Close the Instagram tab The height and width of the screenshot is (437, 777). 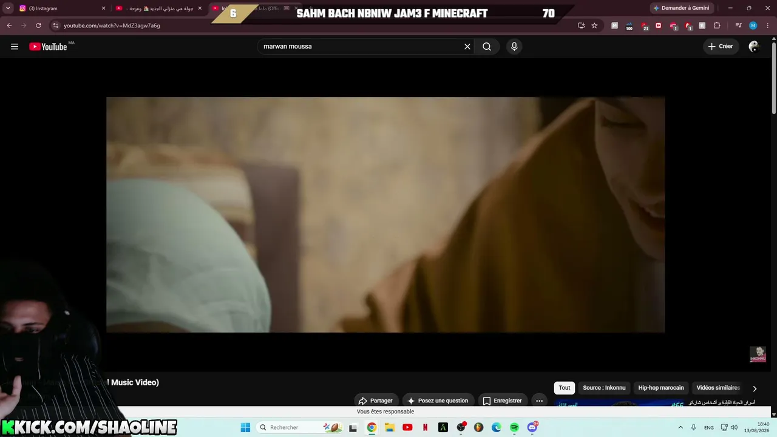(103, 8)
